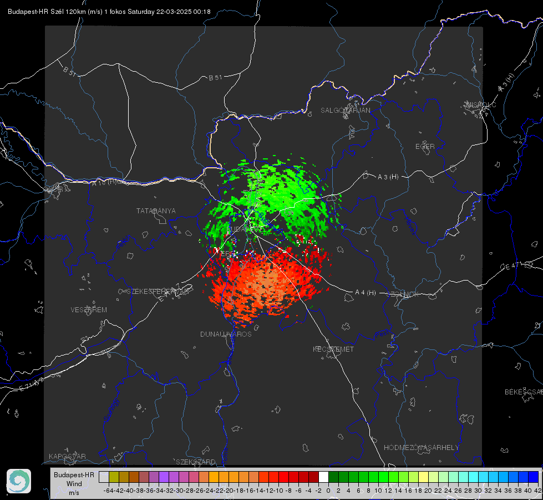Click the A 4 (H) road label
Viewport: 543px width, 500px height.
click(x=366, y=293)
